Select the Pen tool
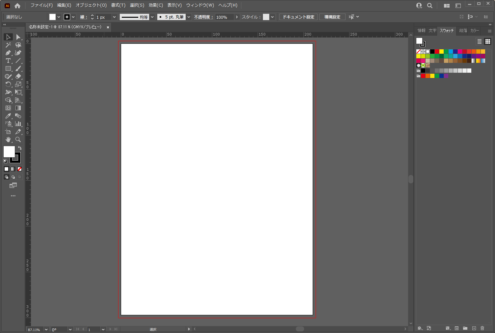The width and height of the screenshot is (495, 333). [x=8, y=53]
